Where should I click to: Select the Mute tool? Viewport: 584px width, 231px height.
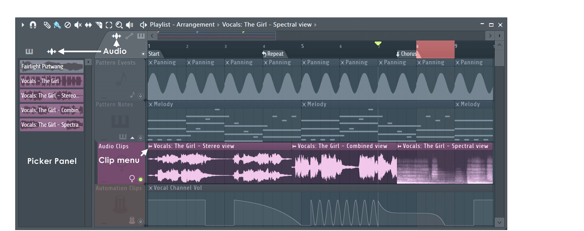pyautogui.click(x=78, y=25)
